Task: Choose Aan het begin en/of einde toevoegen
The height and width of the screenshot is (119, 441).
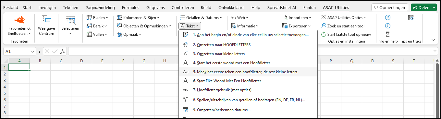Action: point(248,35)
